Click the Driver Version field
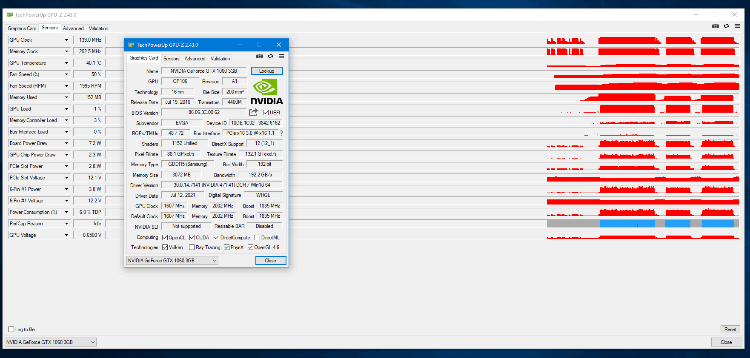750x358 pixels. (x=222, y=185)
